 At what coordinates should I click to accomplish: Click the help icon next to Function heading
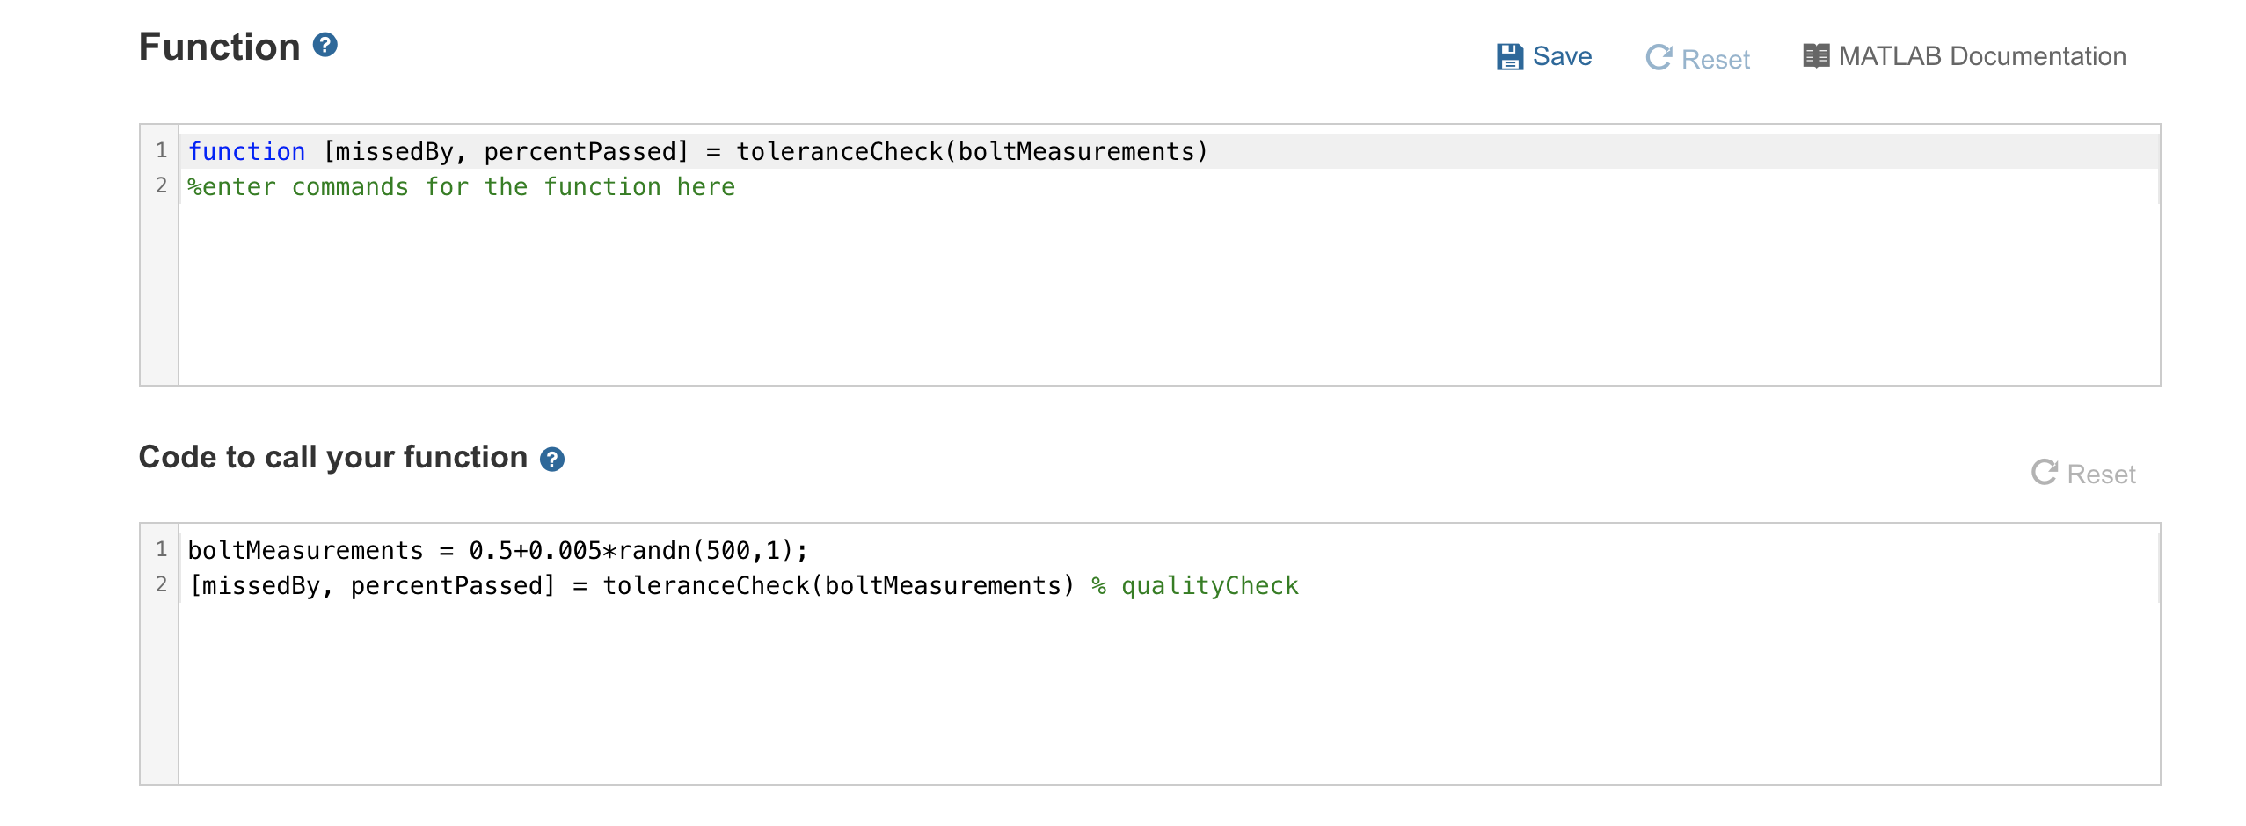(x=325, y=45)
